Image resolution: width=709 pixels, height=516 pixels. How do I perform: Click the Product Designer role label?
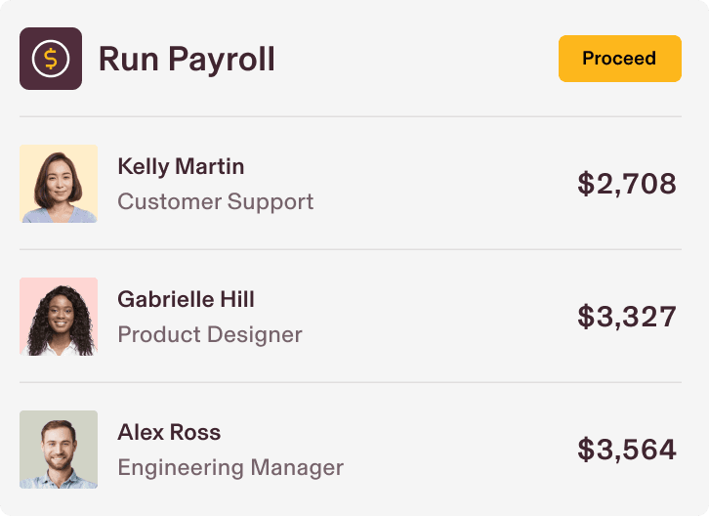(x=210, y=335)
